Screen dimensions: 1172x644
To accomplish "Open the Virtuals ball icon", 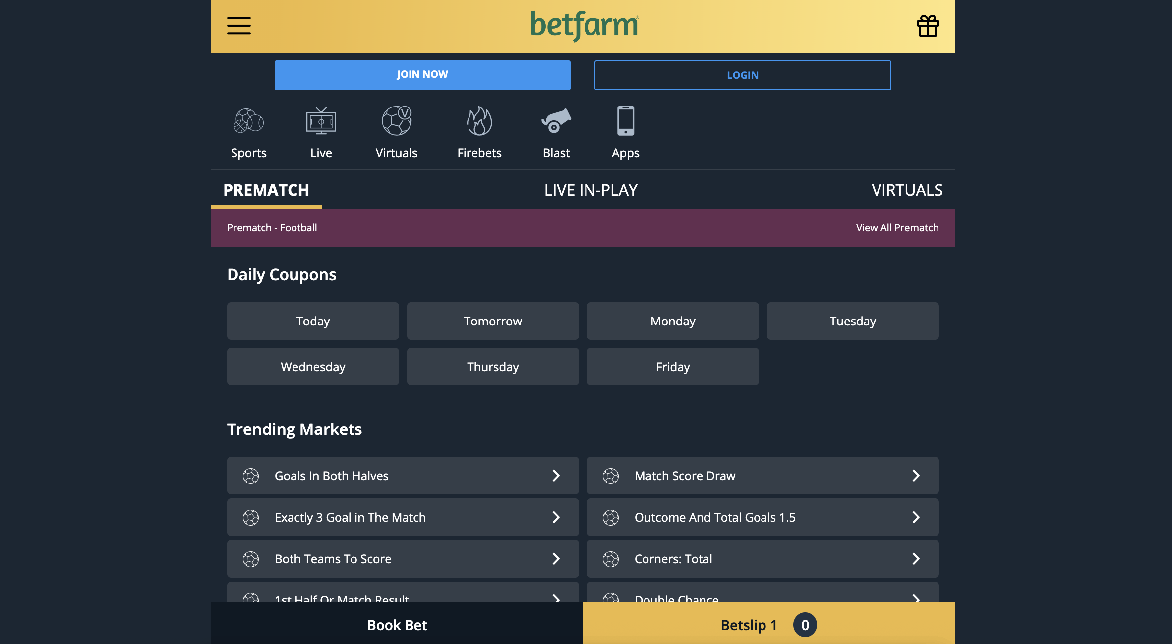I will coord(397,120).
